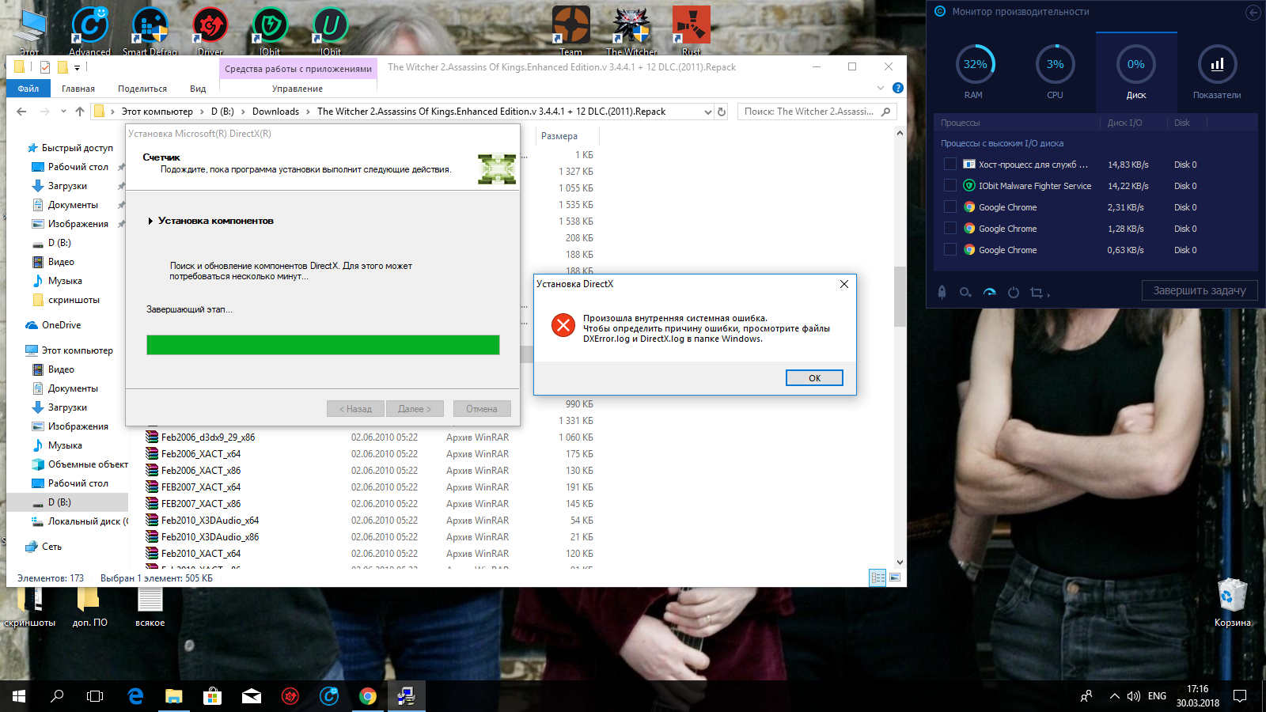Viewport: 1266px width, 712px height.
Task: Open Explorer help question mark
Action: point(897,88)
